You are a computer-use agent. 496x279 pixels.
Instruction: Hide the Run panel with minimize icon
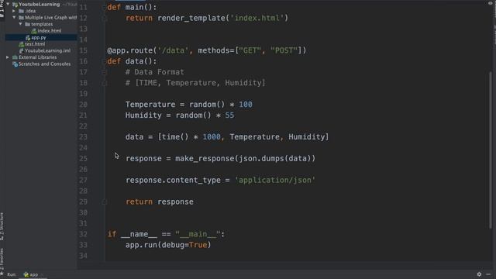(x=489, y=274)
